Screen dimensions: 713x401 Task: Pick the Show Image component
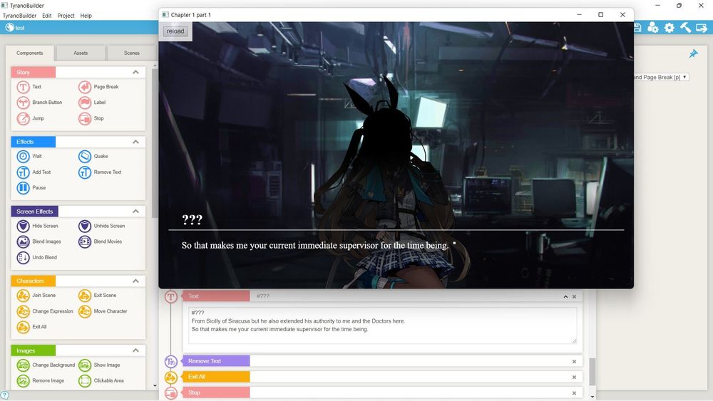pyautogui.click(x=99, y=365)
